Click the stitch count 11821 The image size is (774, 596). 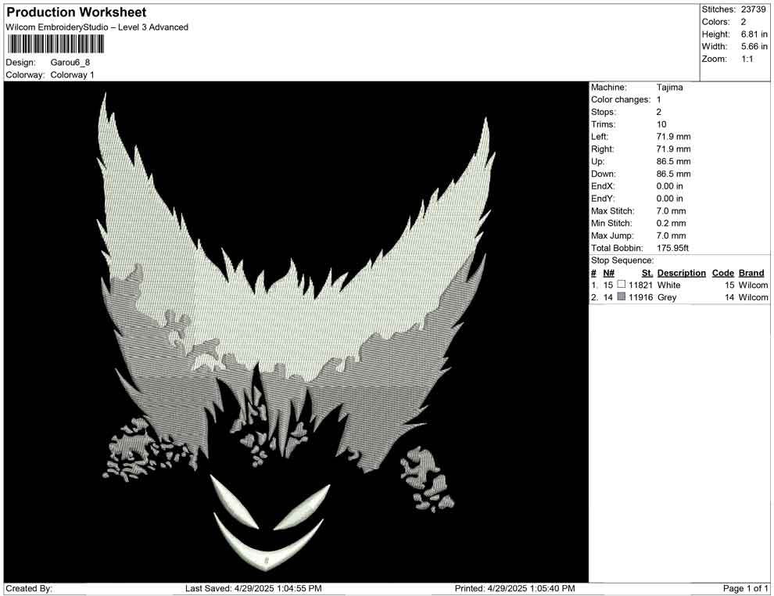tap(641, 285)
